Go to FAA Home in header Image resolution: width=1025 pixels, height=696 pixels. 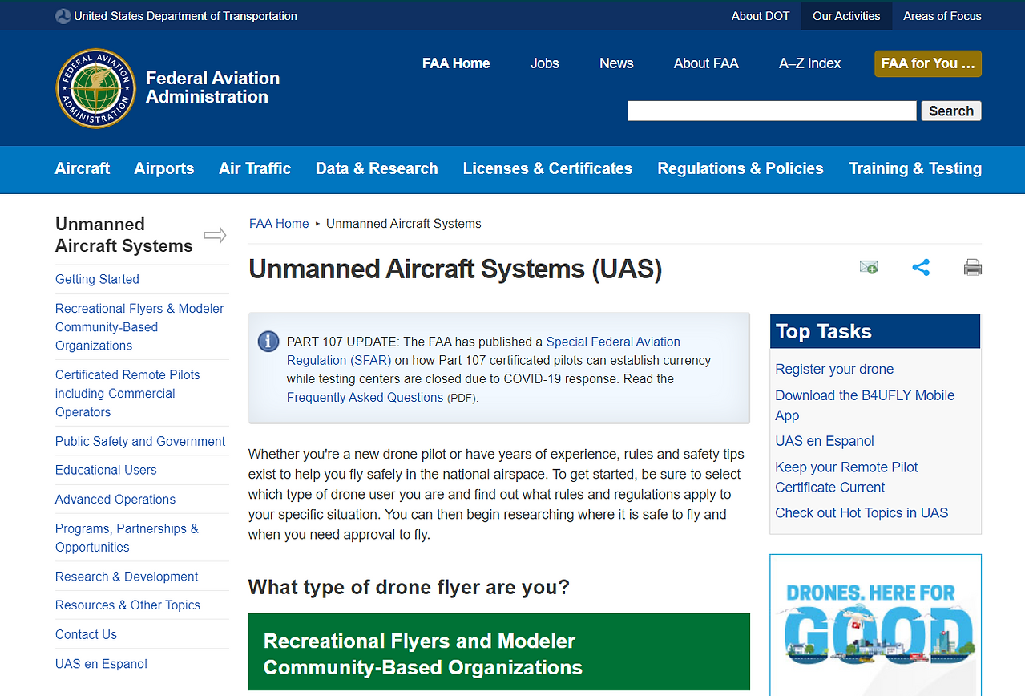(x=456, y=63)
